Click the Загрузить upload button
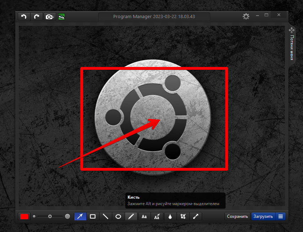This screenshot has width=303, height=232. (263, 216)
